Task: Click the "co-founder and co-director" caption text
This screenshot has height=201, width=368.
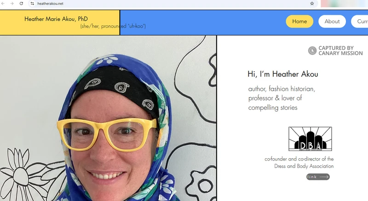Action: tap(299, 159)
